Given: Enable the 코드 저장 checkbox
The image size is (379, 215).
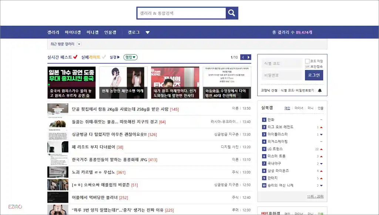Looking at the screenshot, I should [x=307, y=61].
